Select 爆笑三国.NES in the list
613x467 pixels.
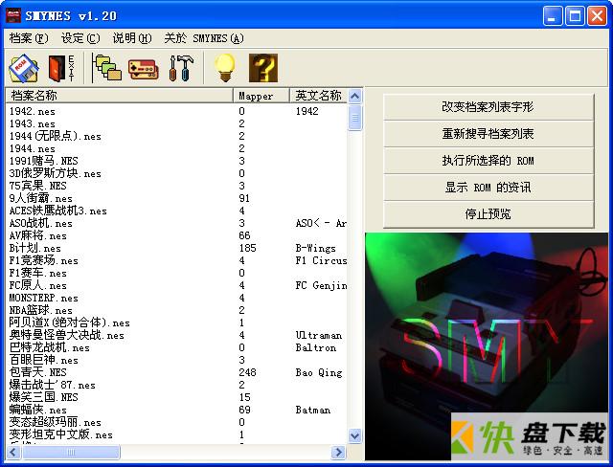[x=43, y=397]
